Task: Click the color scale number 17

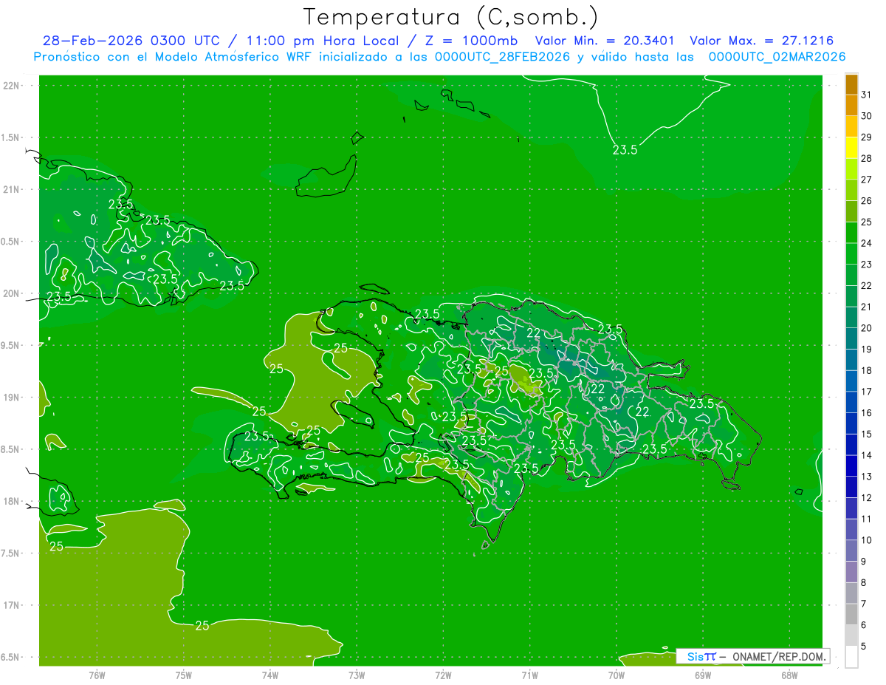Action: (x=866, y=392)
